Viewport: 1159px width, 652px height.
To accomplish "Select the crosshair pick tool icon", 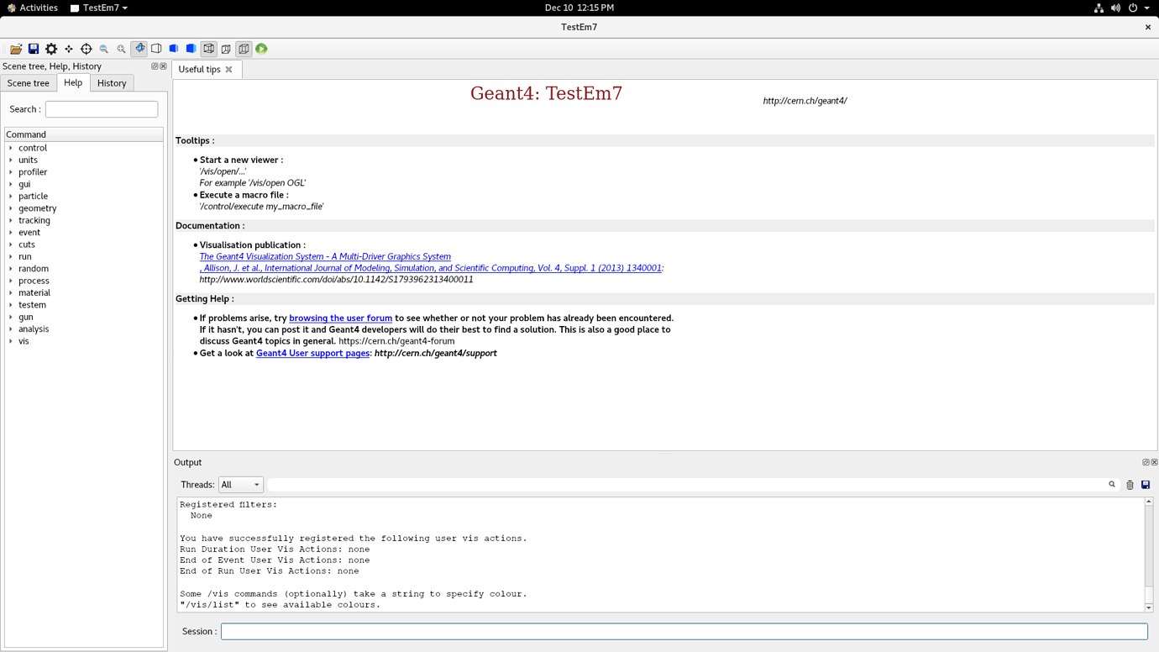I will (87, 49).
